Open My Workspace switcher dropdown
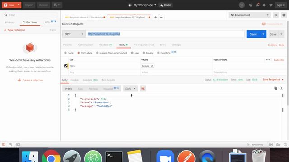 (x=142, y=5)
